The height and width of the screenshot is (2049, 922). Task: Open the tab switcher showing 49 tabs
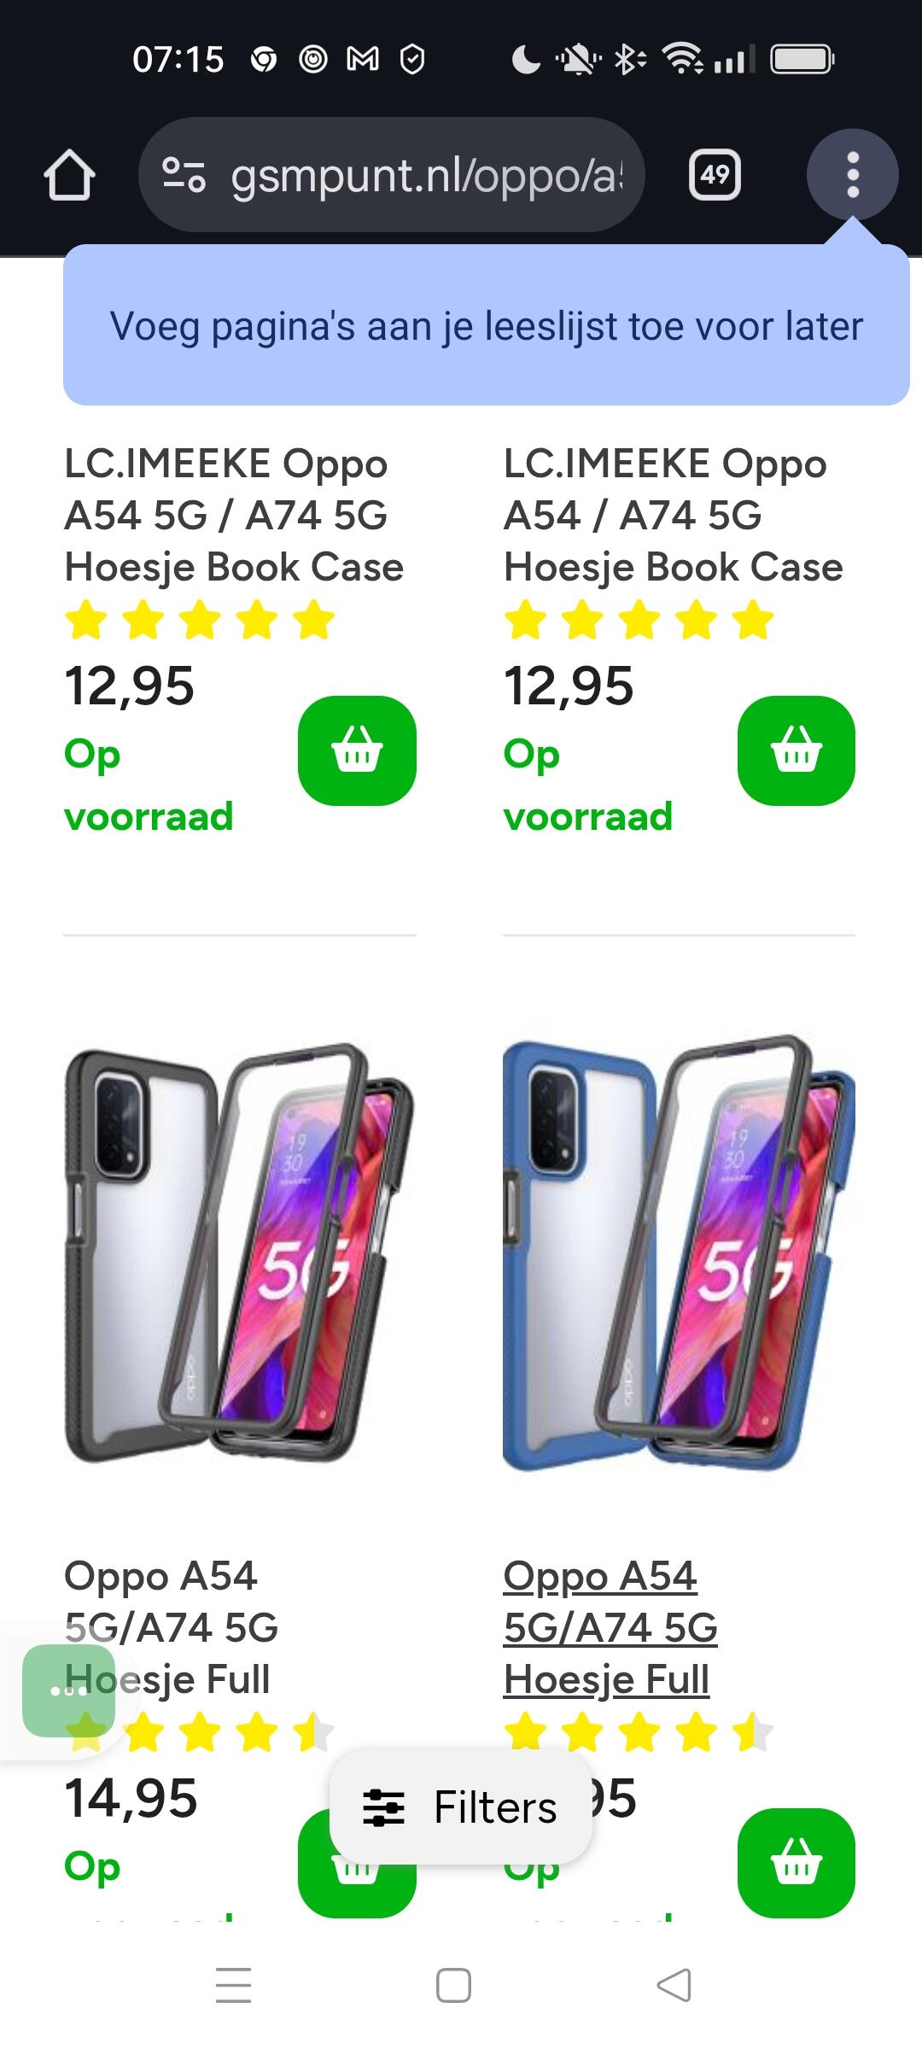(715, 175)
